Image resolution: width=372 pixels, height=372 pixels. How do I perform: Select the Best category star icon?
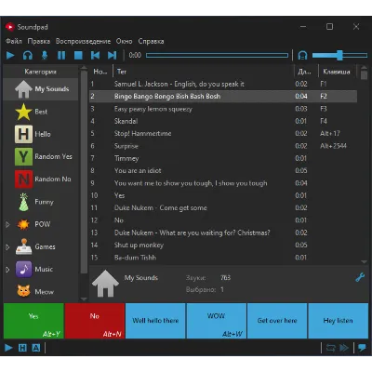(x=23, y=112)
